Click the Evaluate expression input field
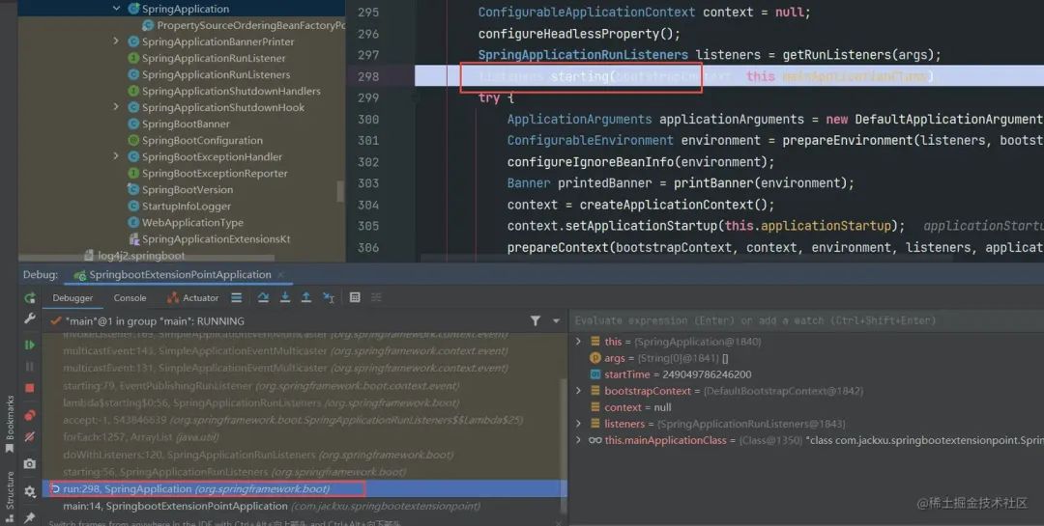1044x526 pixels. (x=805, y=320)
